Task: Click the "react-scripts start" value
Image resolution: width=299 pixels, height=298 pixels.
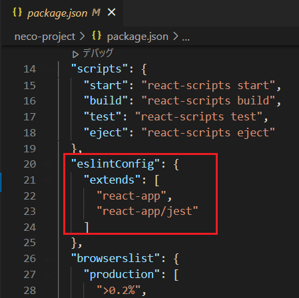Action: [x=208, y=85]
